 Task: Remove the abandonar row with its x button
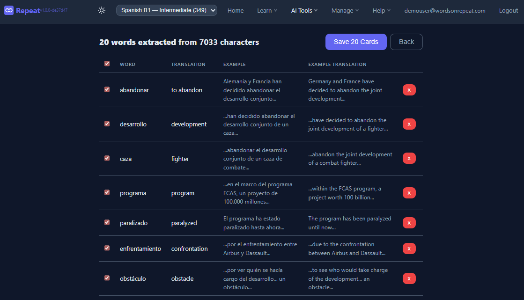click(x=409, y=90)
